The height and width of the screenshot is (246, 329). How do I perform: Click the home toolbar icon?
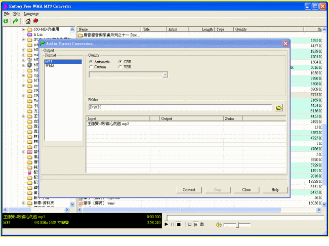[x=28, y=21]
